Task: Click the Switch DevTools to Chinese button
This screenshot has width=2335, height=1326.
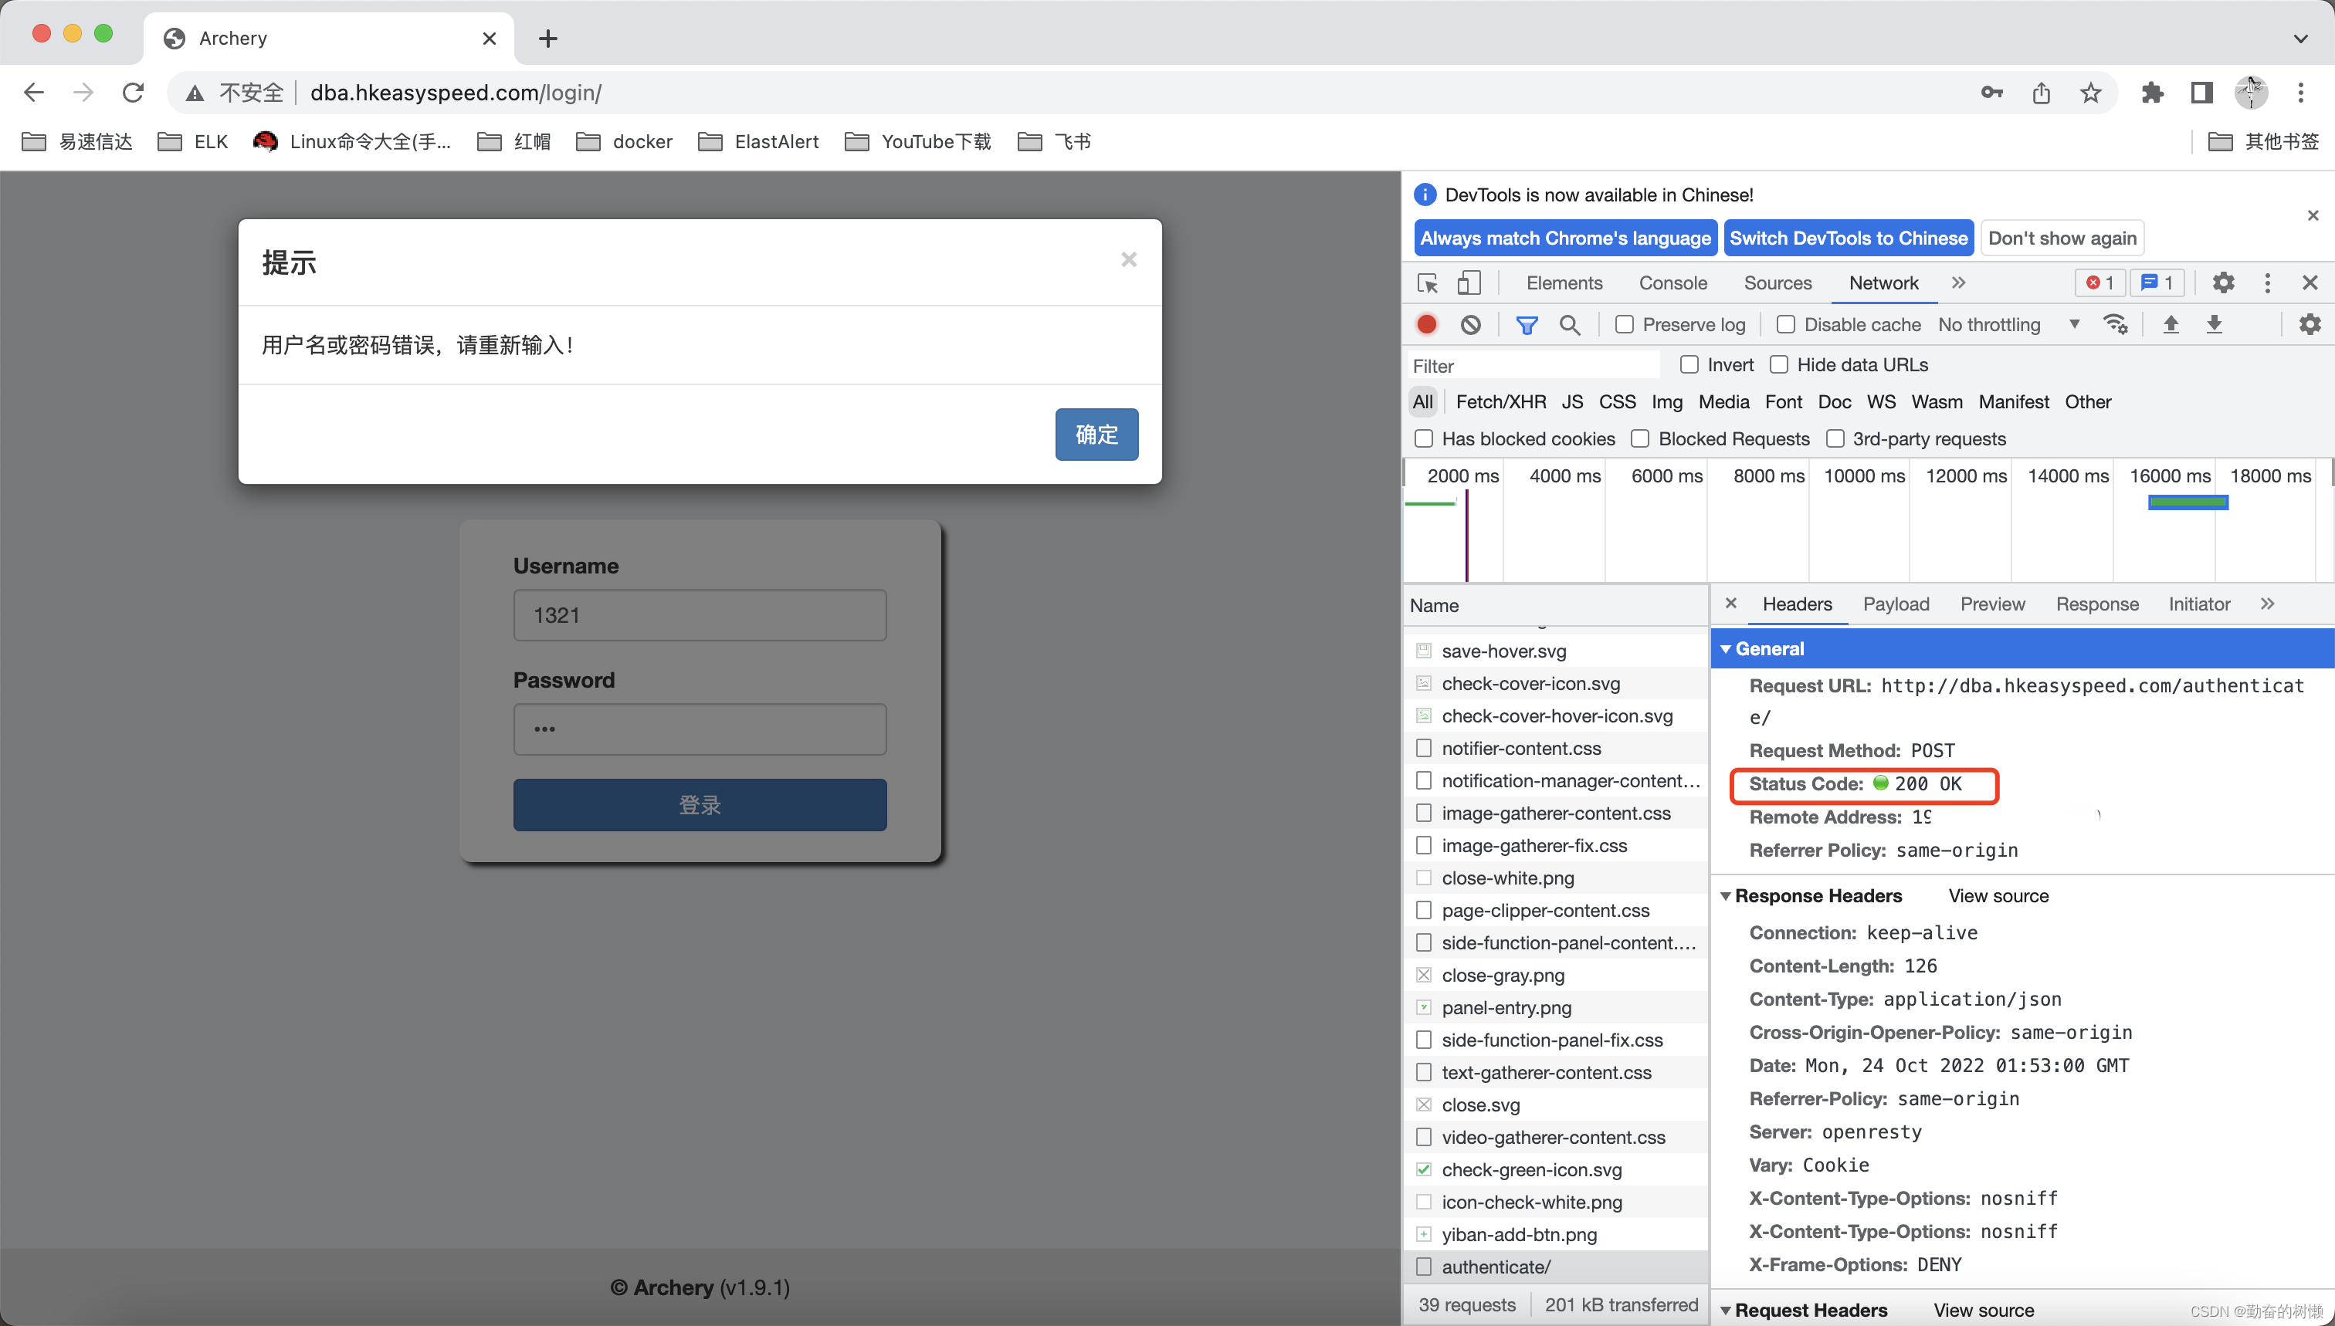Action: [1849, 238]
